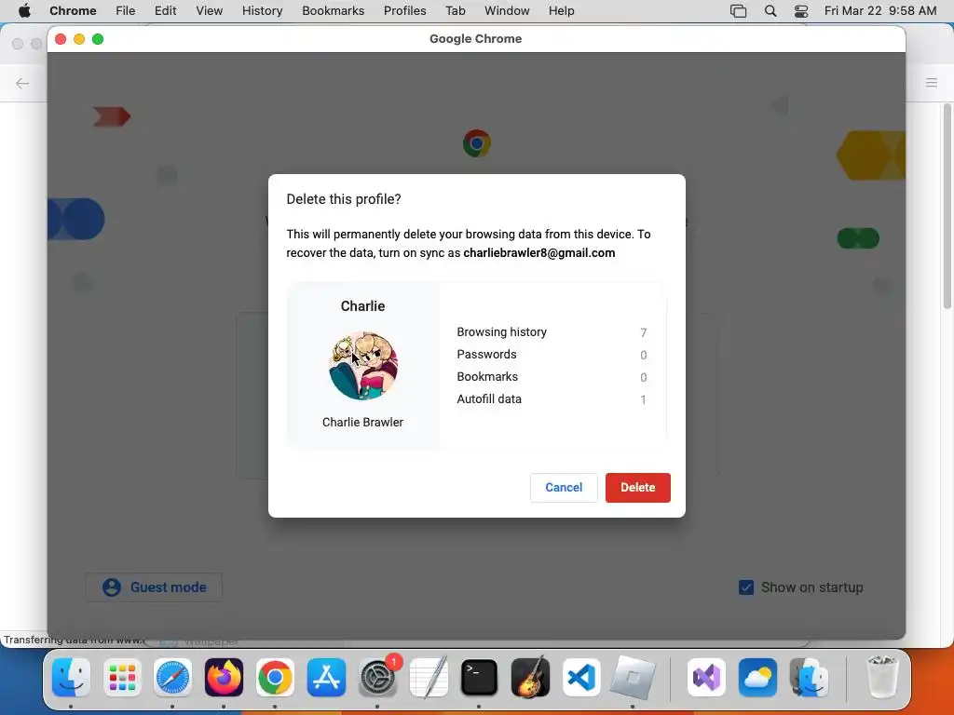
Task: Open Stage Manager from the menu bar
Action: [738, 11]
